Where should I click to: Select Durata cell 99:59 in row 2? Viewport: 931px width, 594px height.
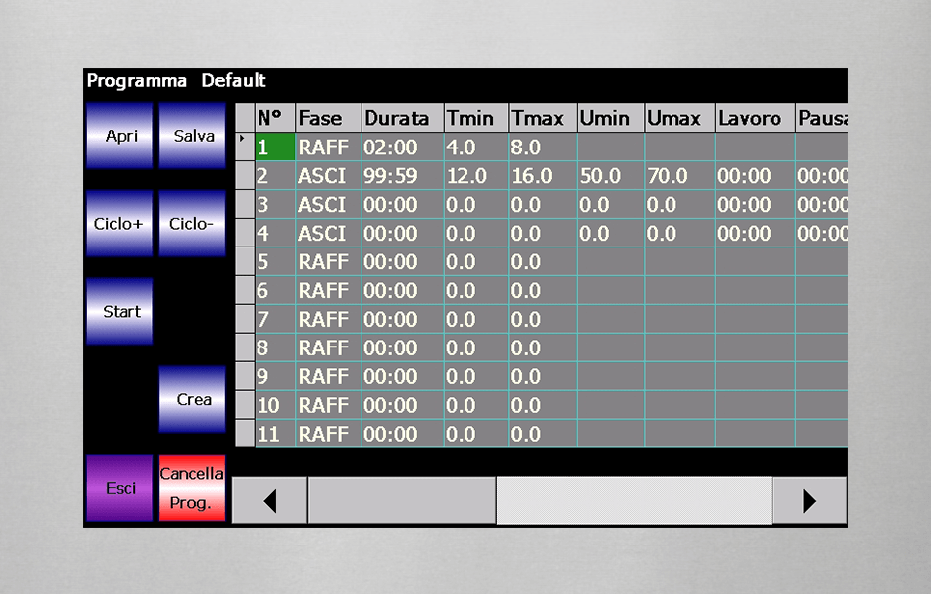click(403, 175)
